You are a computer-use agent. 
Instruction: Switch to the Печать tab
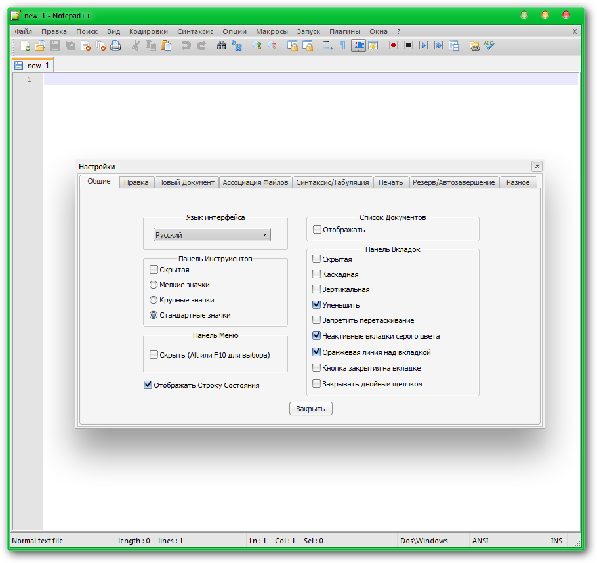pos(390,182)
